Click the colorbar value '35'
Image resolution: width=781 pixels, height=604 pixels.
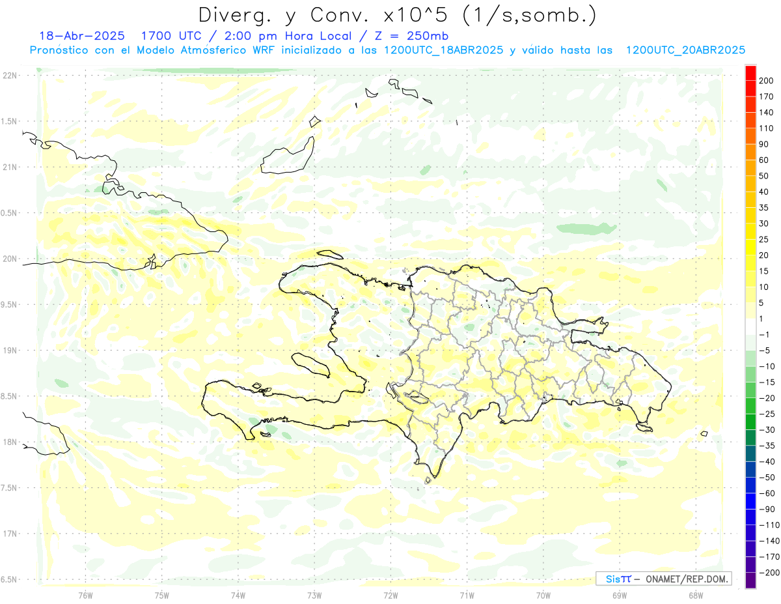[x=764, y=208]
